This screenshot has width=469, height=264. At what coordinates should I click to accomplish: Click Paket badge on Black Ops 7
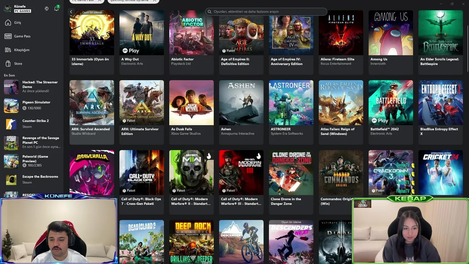click(x=128, y=191)
